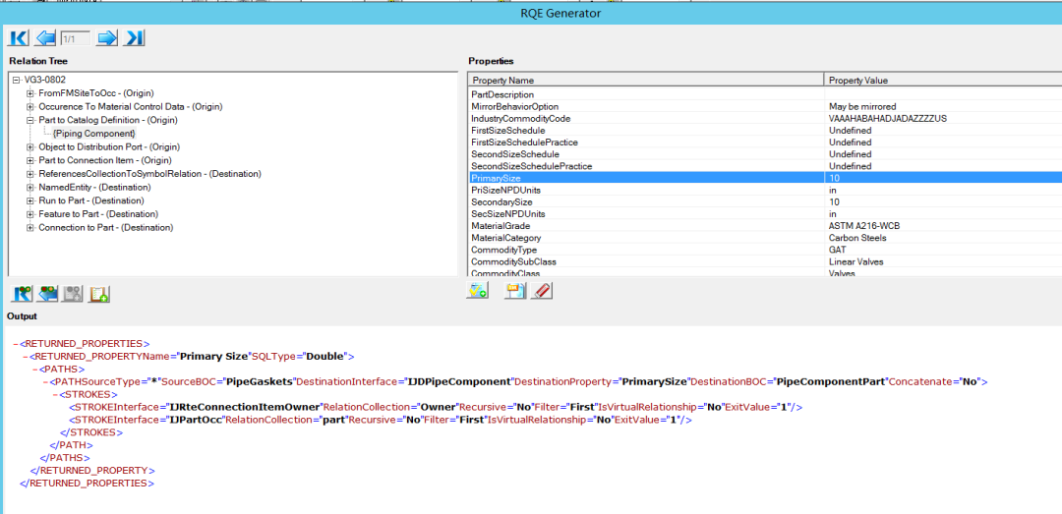
Task: Select the IndustryCommodityCode property row
Action: click(x=765, y=119)
